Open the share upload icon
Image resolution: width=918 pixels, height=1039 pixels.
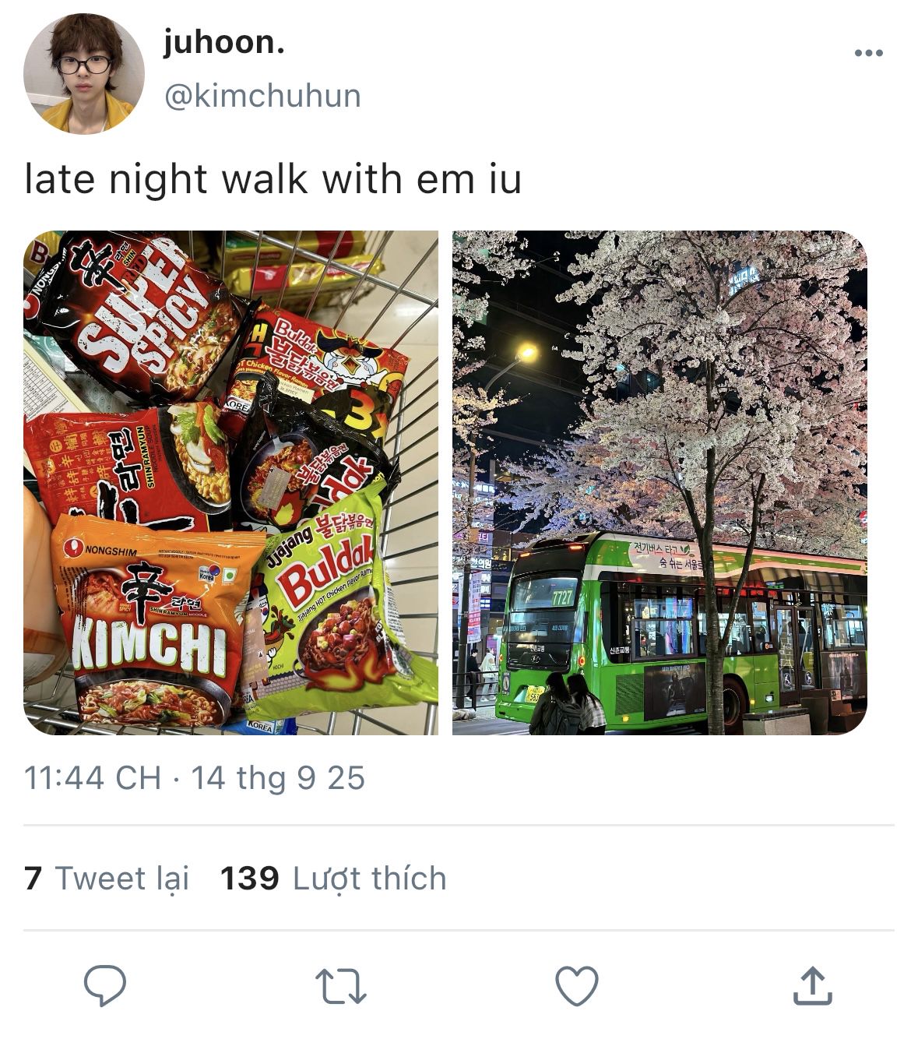812,985
